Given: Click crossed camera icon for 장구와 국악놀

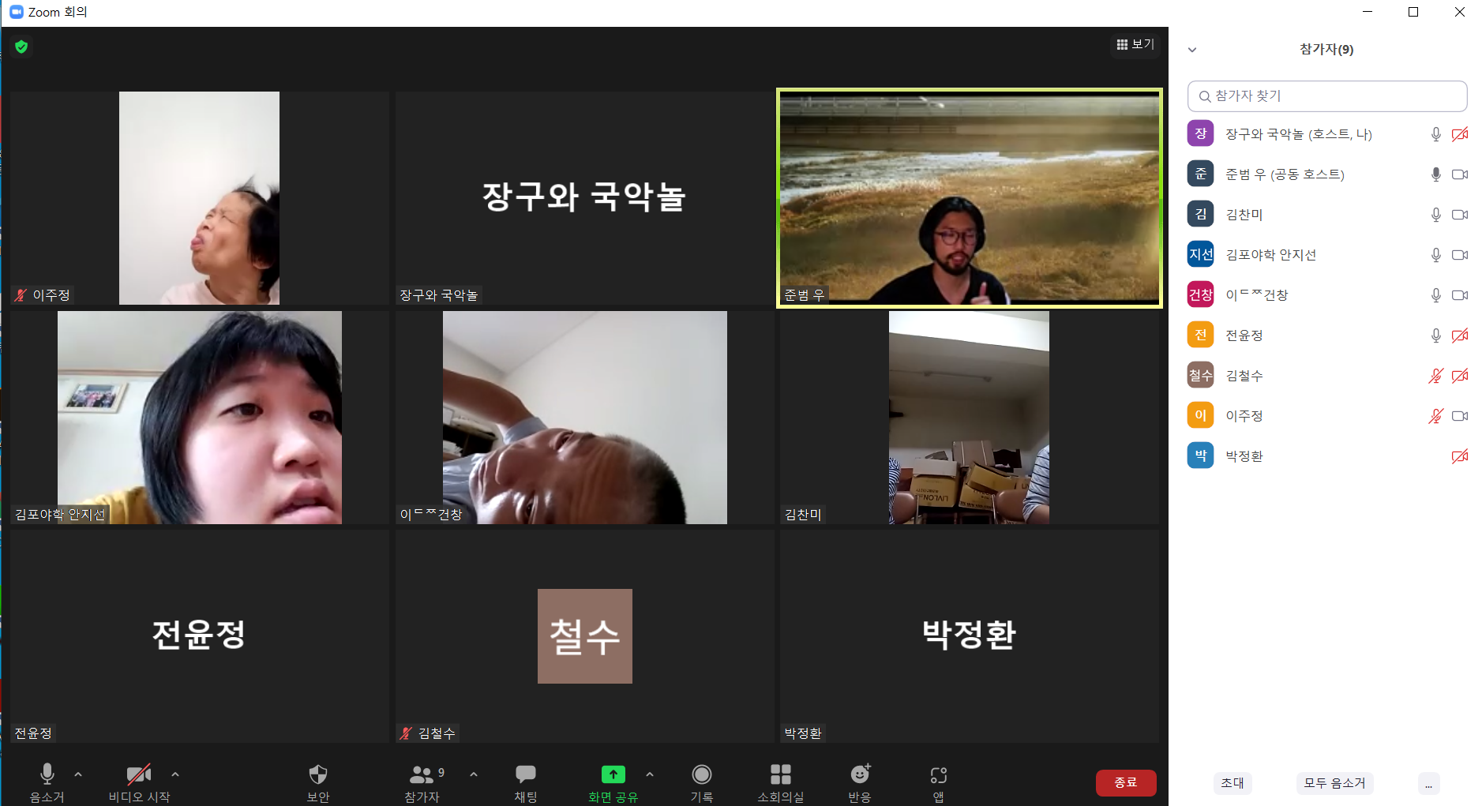Looking at the screenshot, I should coord(1460,134).
